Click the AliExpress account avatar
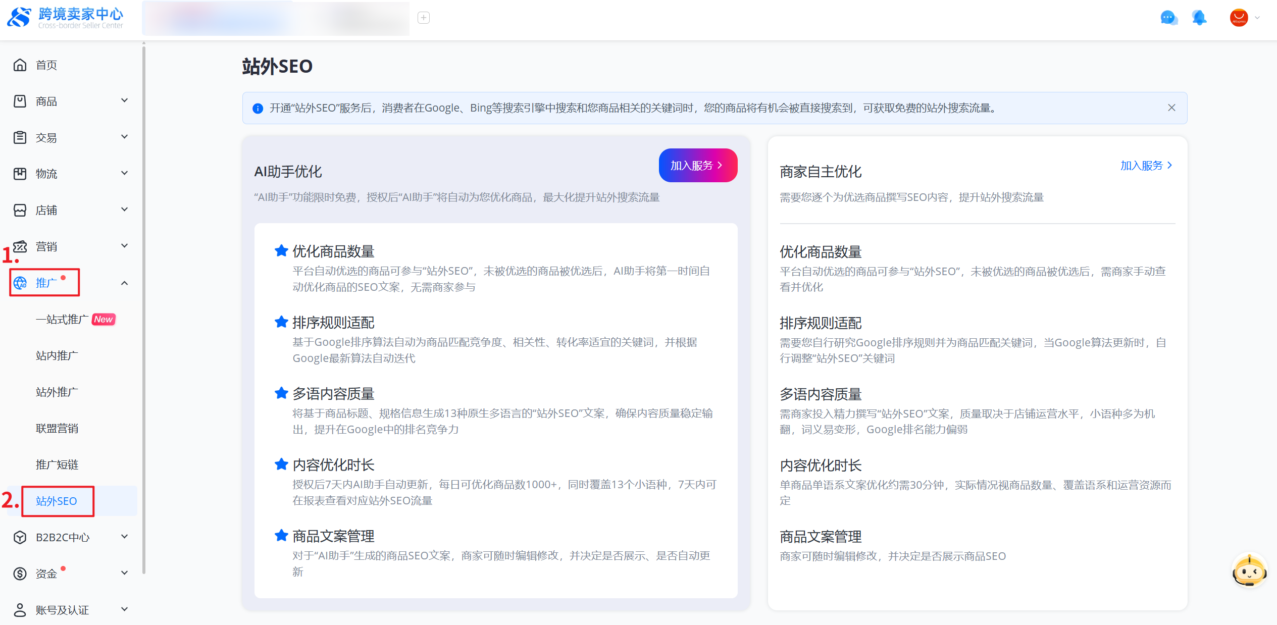1277x625 pixels. 1239,18
